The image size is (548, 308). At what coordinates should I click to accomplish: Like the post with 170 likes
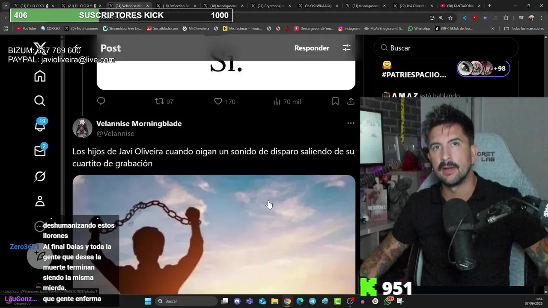click(x=224, y=101)
